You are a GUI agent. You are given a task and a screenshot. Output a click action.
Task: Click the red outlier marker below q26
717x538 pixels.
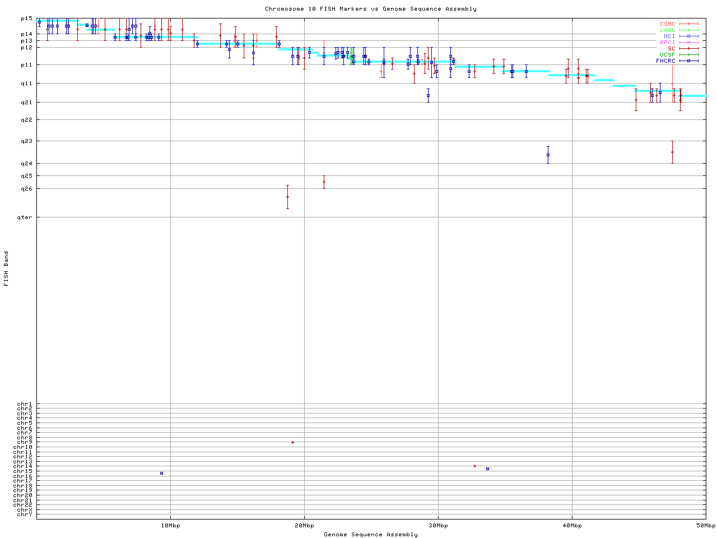(287, 197)
